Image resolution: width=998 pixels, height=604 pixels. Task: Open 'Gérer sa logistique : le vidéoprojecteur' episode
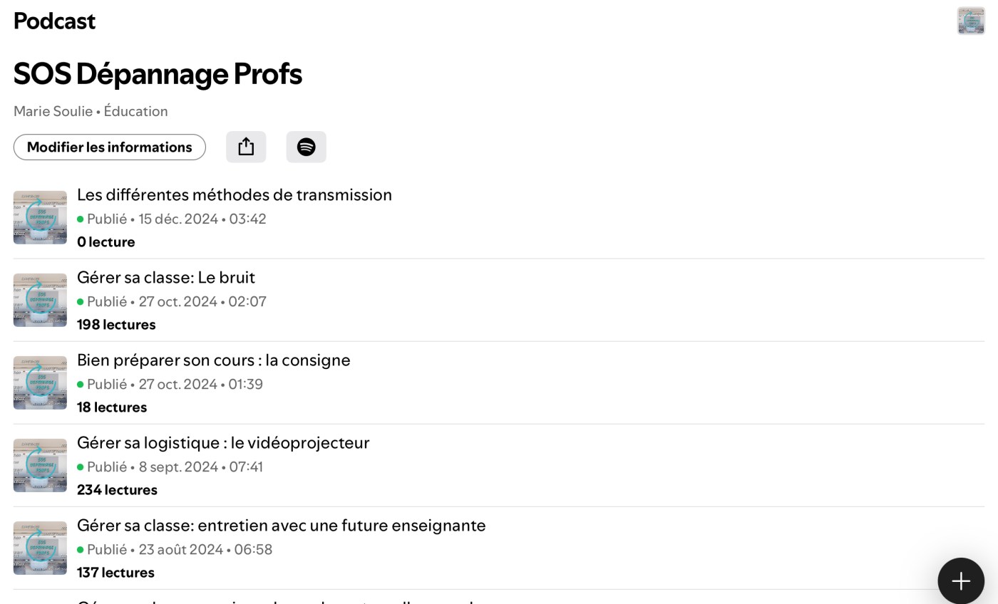tap(222, 442)
